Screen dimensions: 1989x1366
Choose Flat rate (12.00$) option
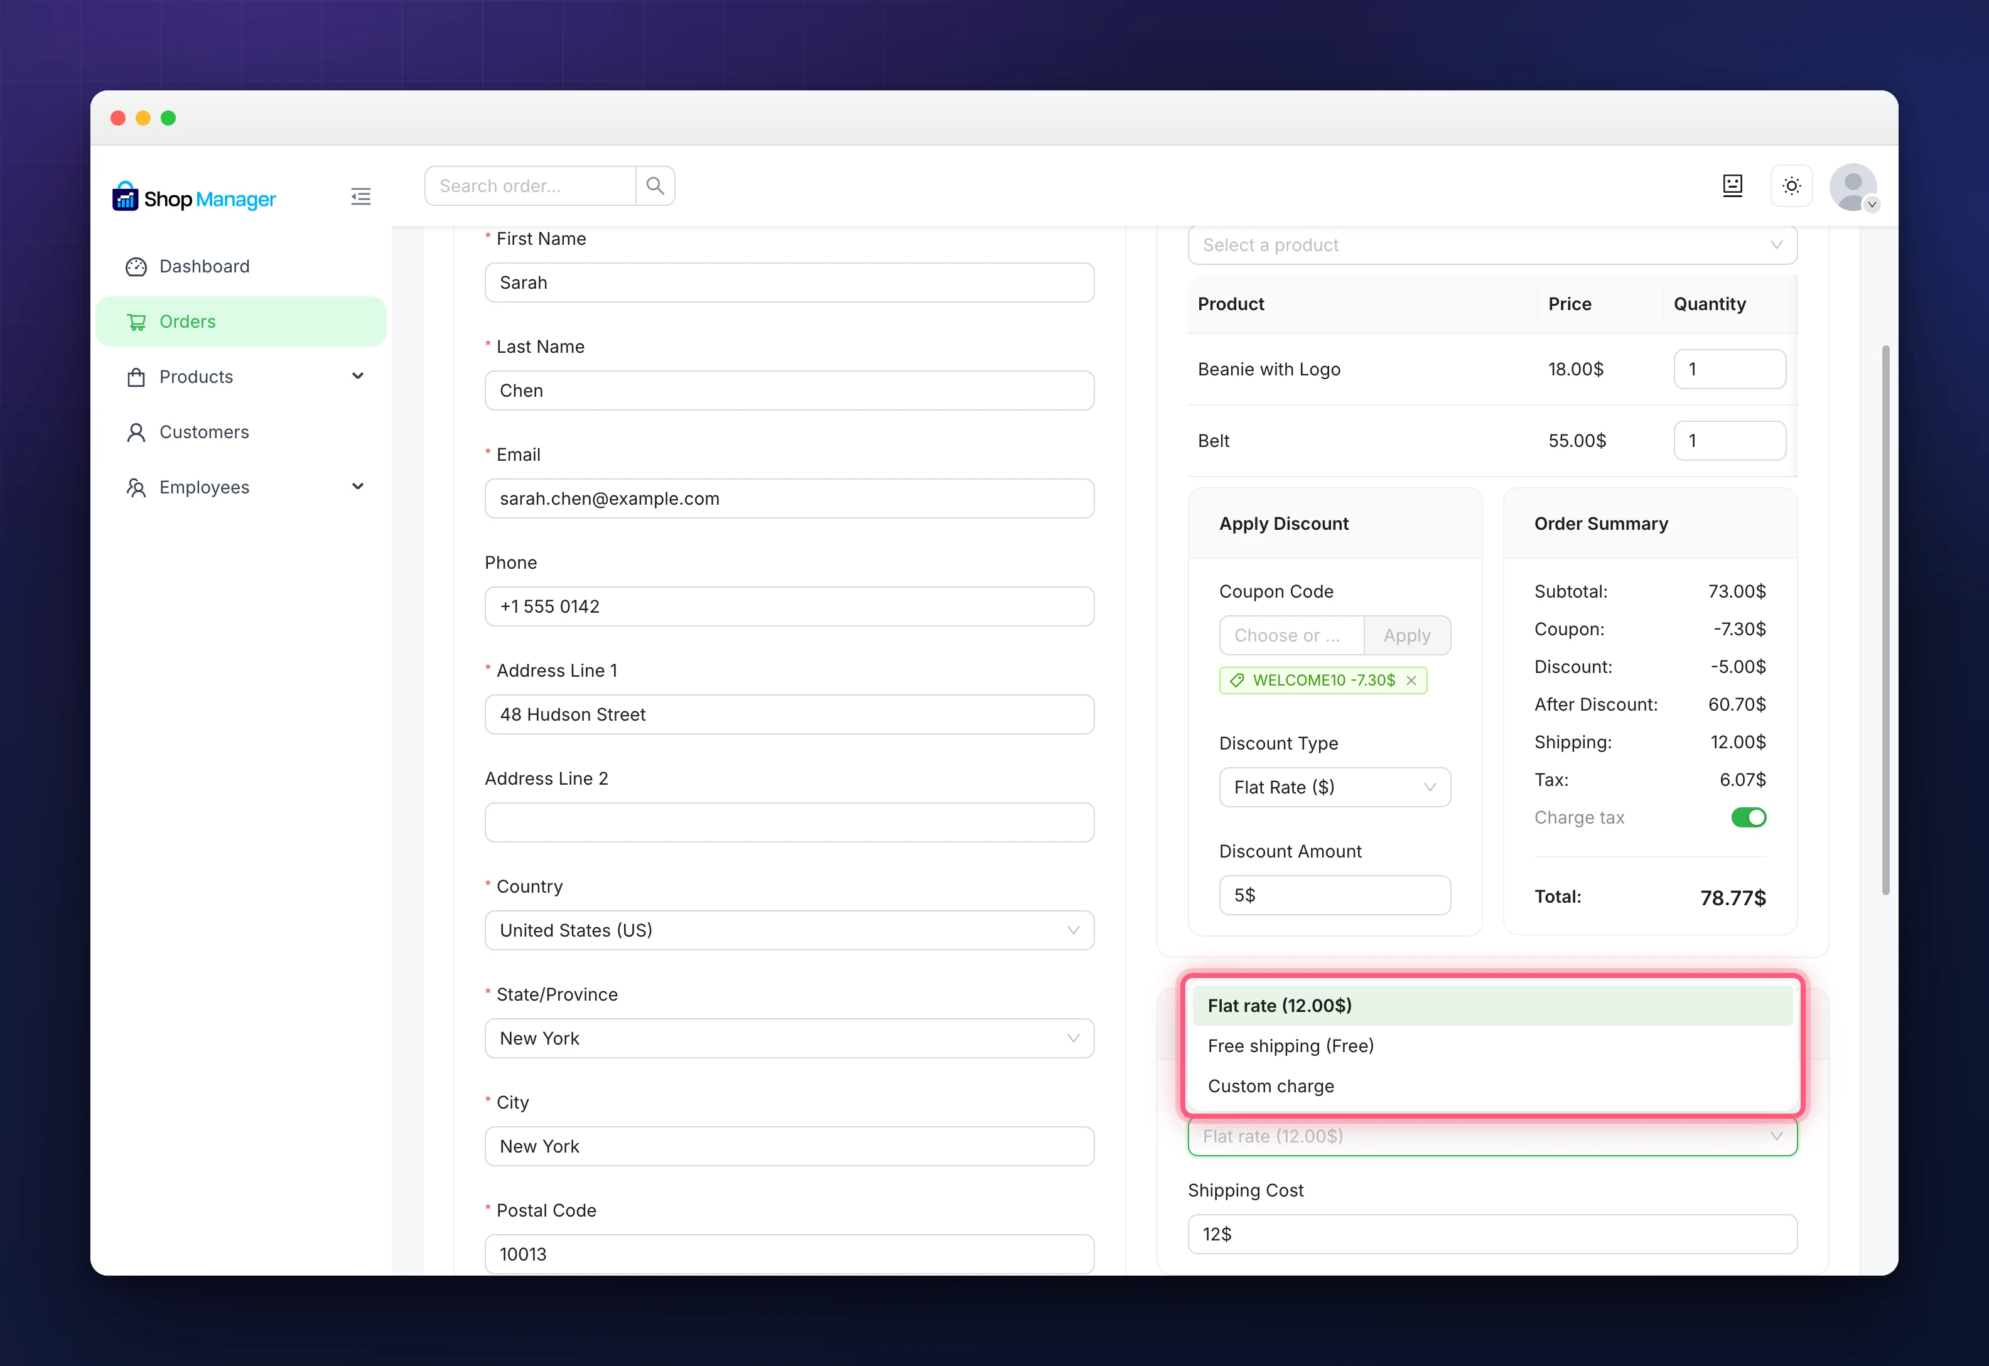(1492, 1006)
